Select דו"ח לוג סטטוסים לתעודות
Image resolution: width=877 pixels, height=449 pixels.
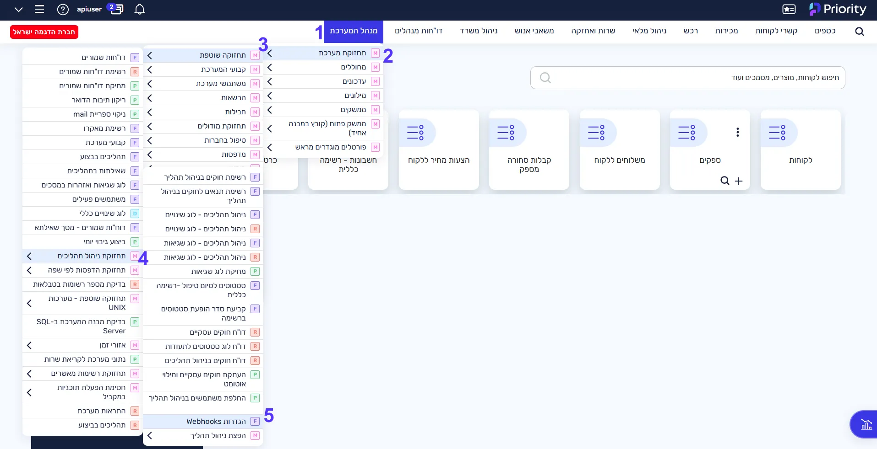[203, 347]
